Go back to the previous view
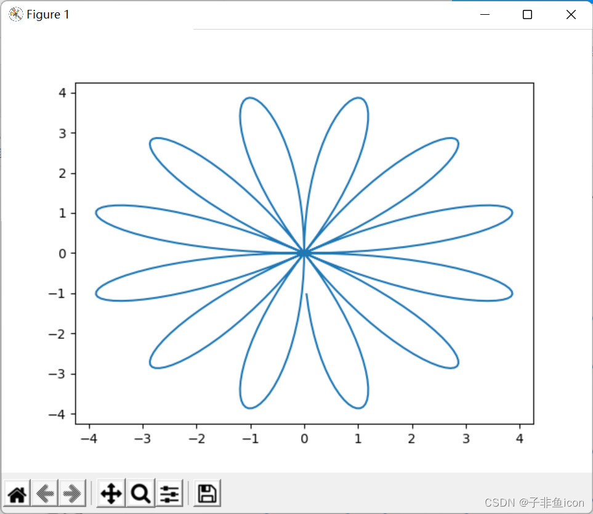 click(x=45, y=493)
